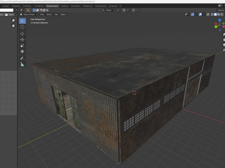Expand the overlays options arrow
Screen dimensions: 225x168
pyautogui.click(x=203, y=14)
